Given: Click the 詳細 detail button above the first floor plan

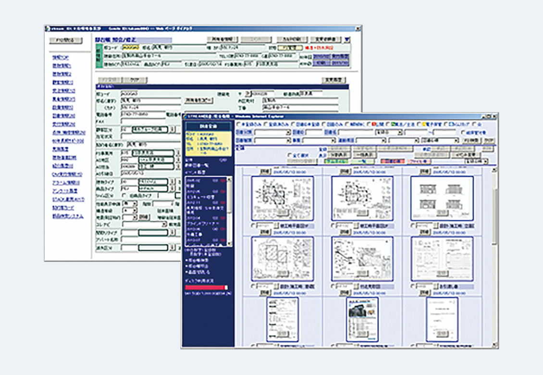Looking at the screenshot, I should pyautogui.click(x=265, y=172).
